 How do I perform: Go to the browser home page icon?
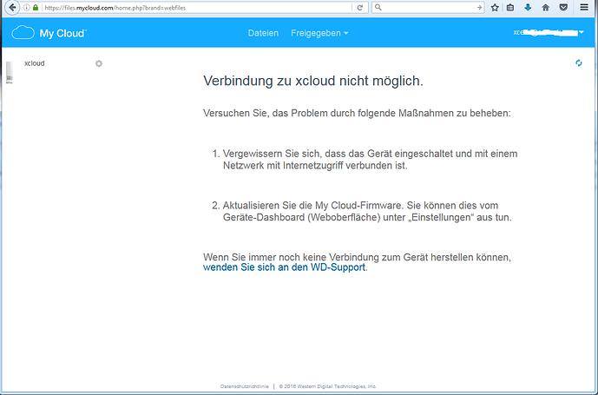pos(546,7)
